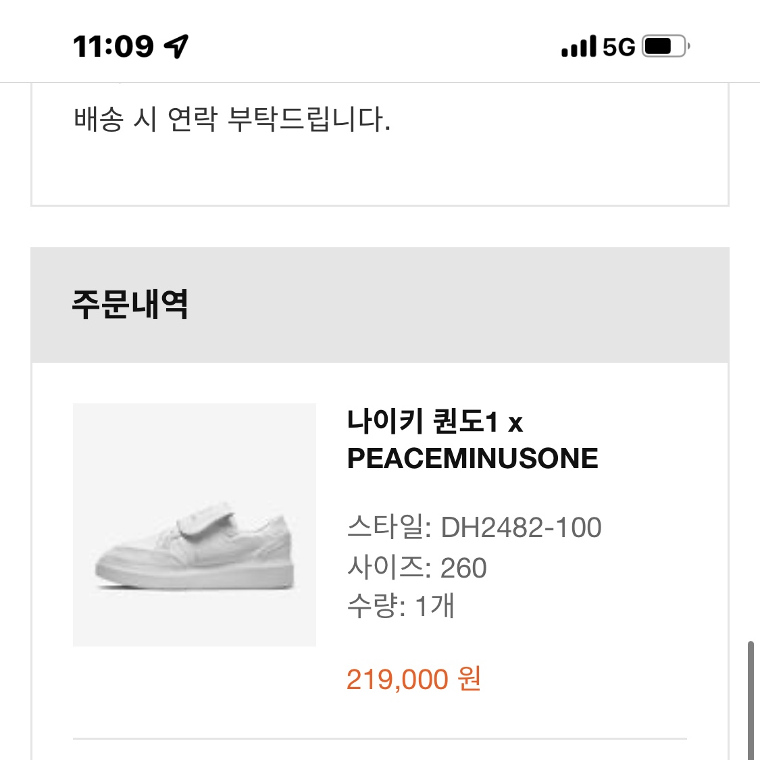The width and height of the screenshot is (760, 760).
Task: Tap the 11:09 clock in status bar
Action: coord(113,47)
